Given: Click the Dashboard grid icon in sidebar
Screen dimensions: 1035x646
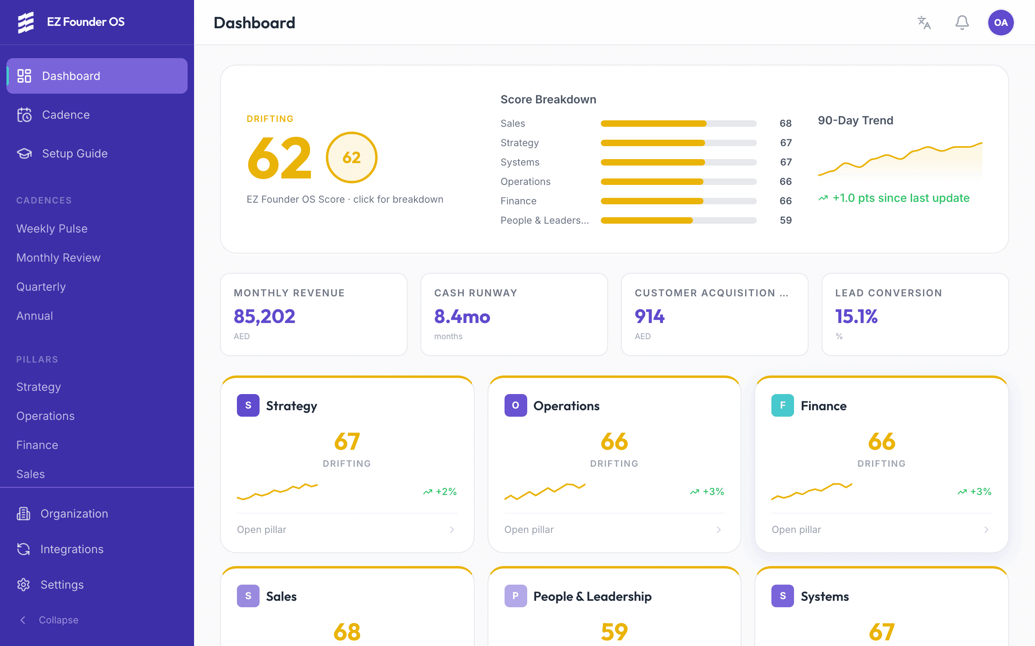Looking at the screenshot, I should (x=24, y=76).
